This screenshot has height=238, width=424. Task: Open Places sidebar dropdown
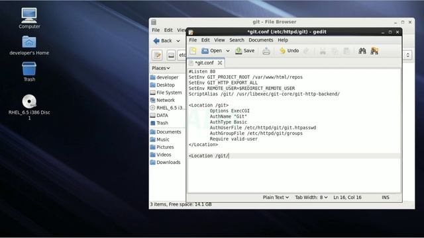pyautogui.click(x=160, y=68)
